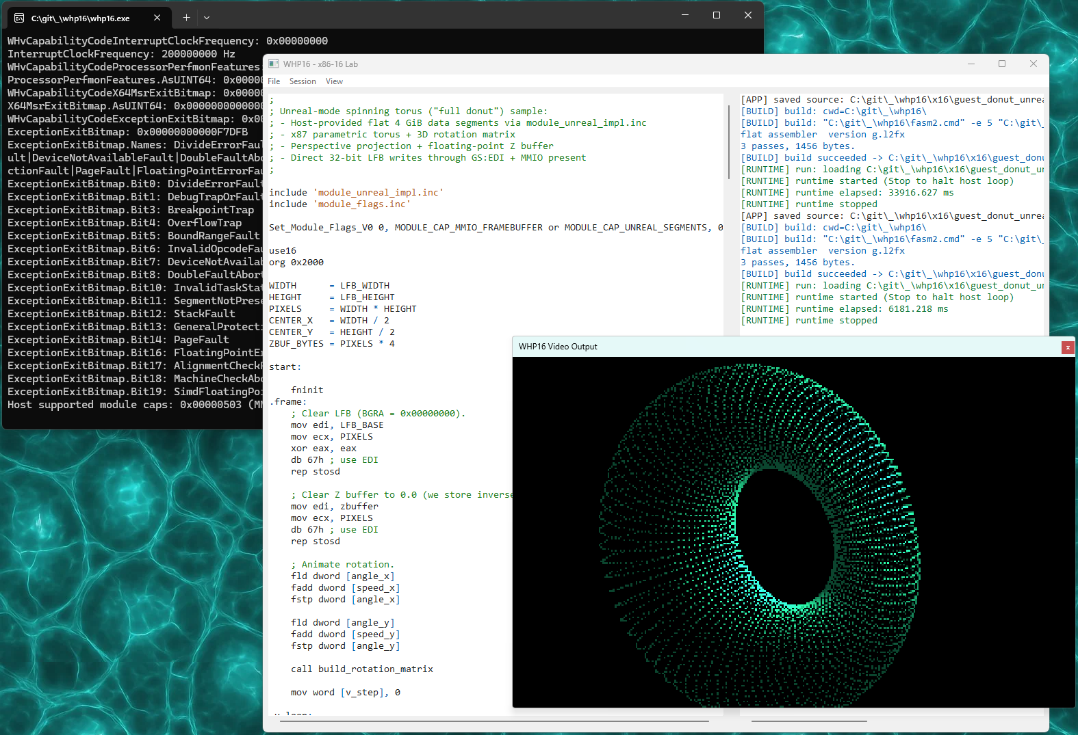Click the 'start:' label in code
Image resolution: width=1078 pixels, height=735 pixels.
coord(285,367)
